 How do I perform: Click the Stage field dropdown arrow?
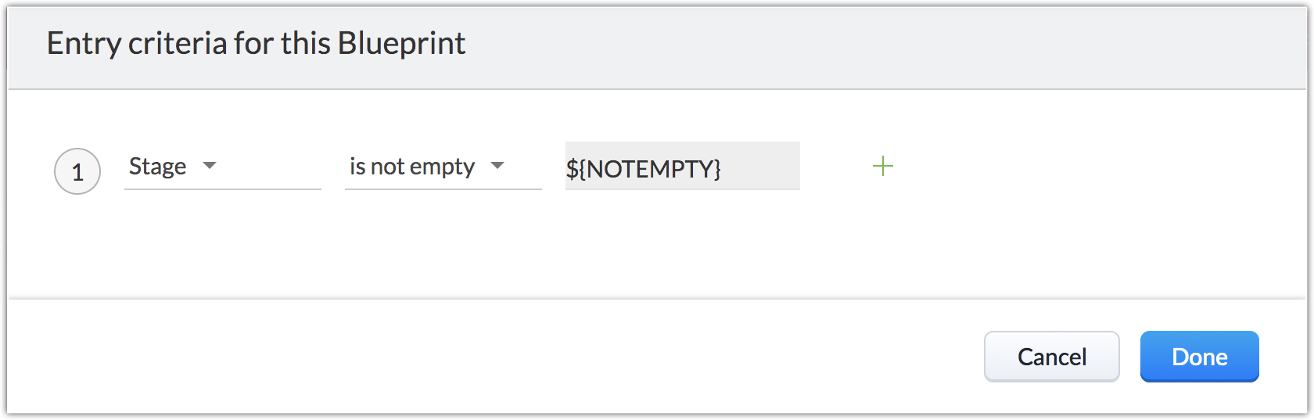click(x=210, y=166)
